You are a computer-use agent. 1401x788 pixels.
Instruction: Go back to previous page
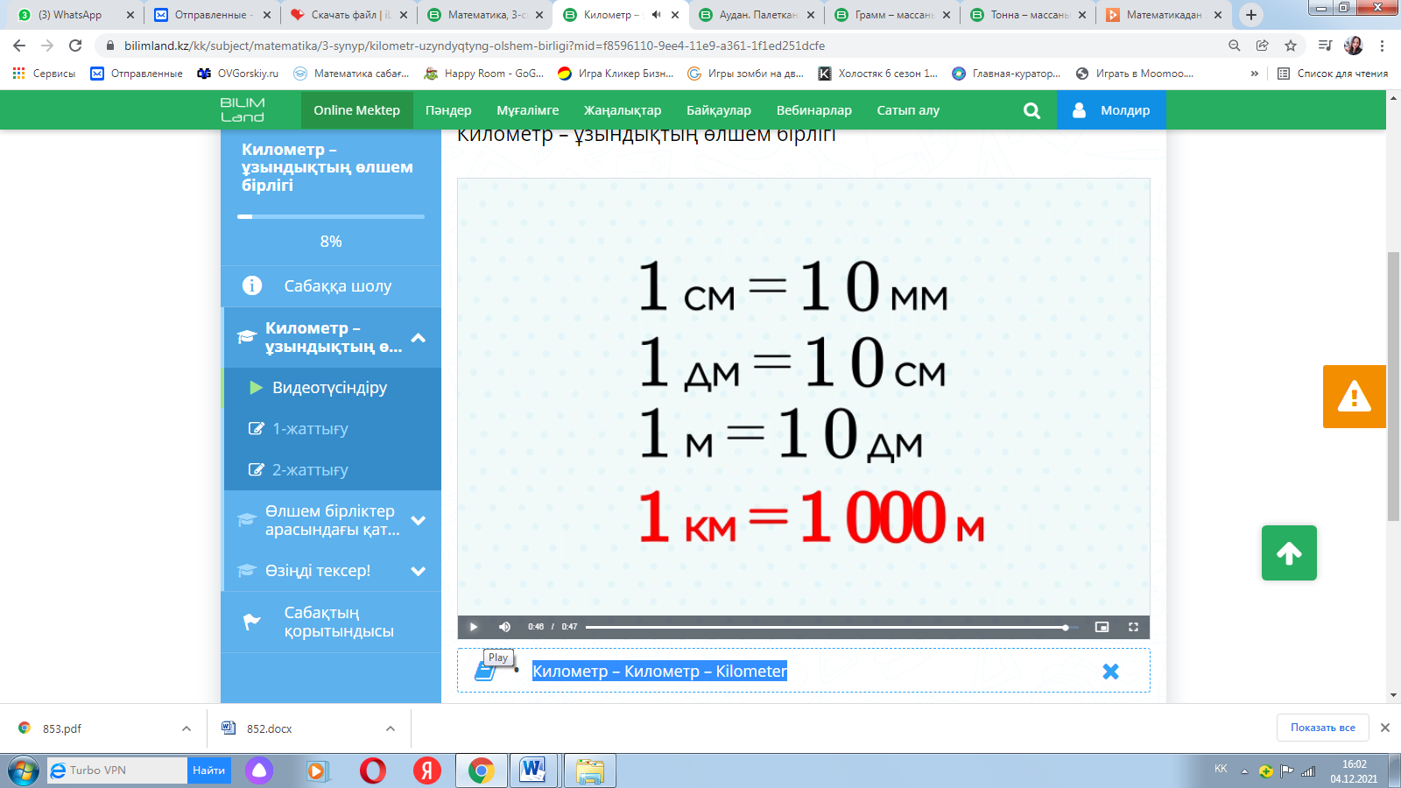click(19, 46)
